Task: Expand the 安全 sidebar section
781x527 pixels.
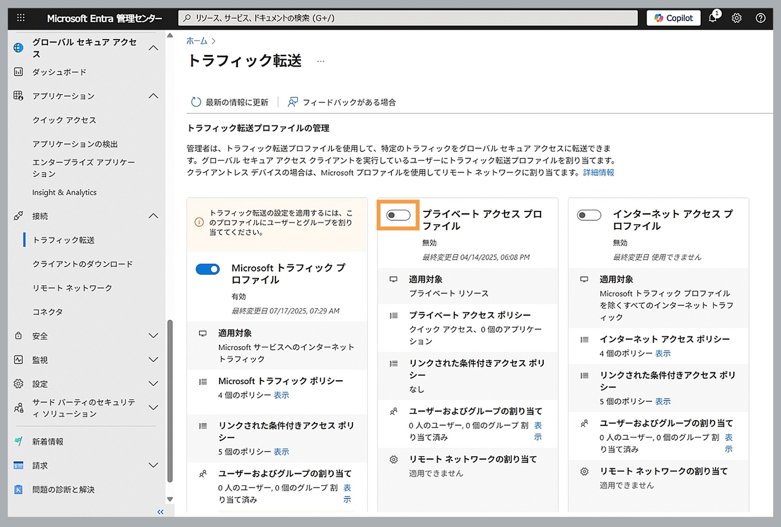Action: 153,336
